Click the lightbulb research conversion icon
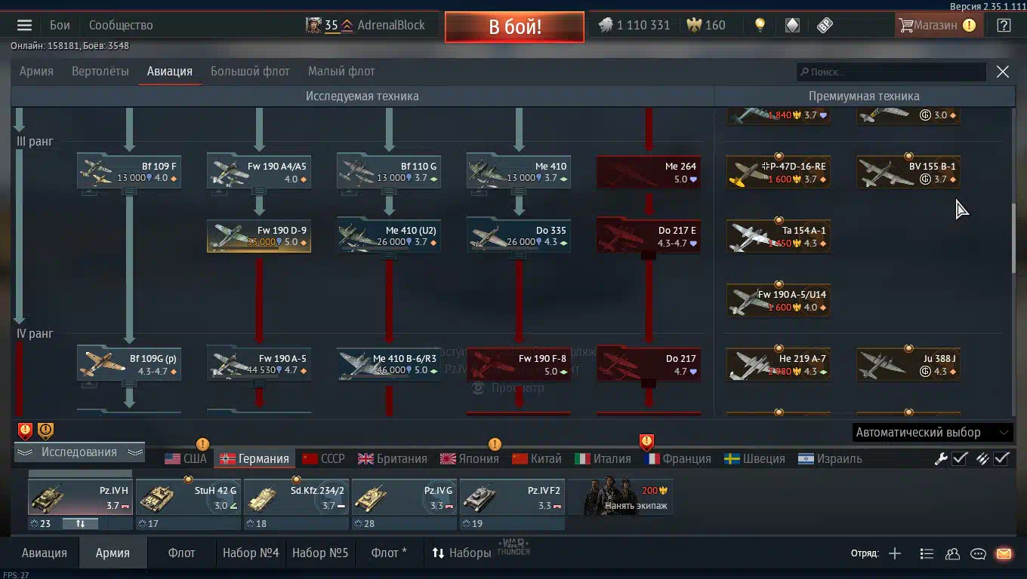Image resolution: width=1027 pixels, height=579 pixels. point(760,25)
